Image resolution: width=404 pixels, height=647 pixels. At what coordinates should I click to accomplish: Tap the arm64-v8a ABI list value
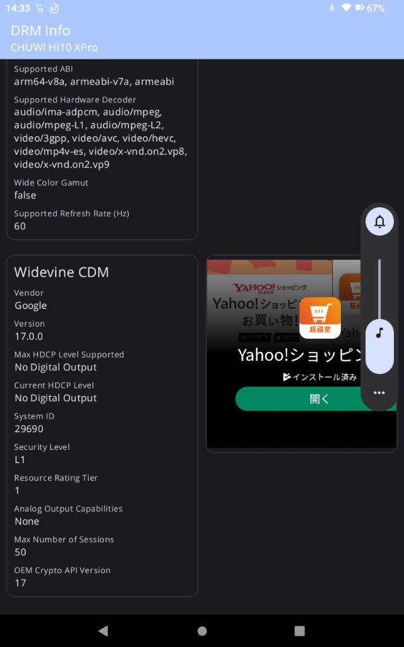pos(94,82)
